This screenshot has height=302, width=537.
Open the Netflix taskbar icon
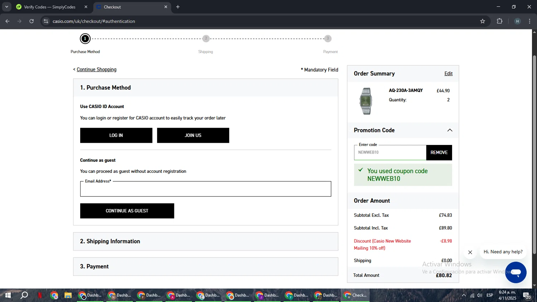tap(40, 295)
